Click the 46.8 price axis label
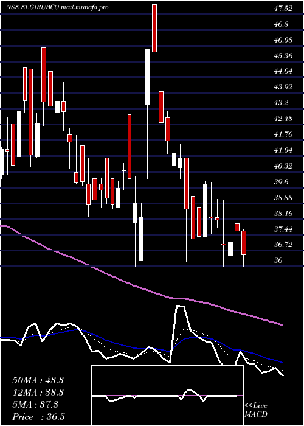This screenshot has width=304, height=426. [x=281, y=24]
